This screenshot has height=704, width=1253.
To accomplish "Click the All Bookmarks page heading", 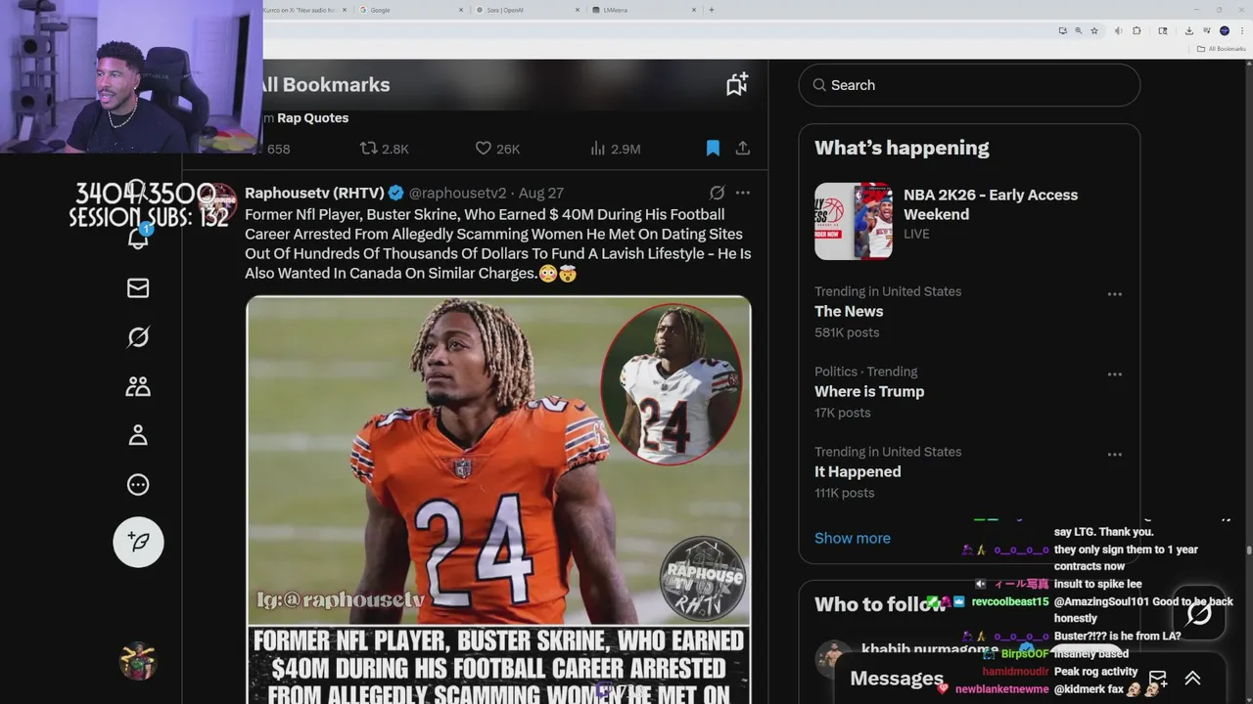I will (x=324, y=84).
